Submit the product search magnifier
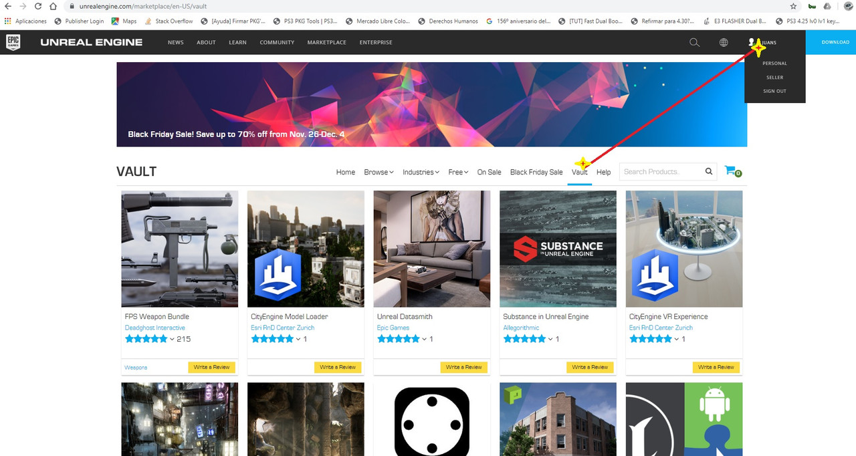This screenshot has height=456, width=856. pos(709,172)
